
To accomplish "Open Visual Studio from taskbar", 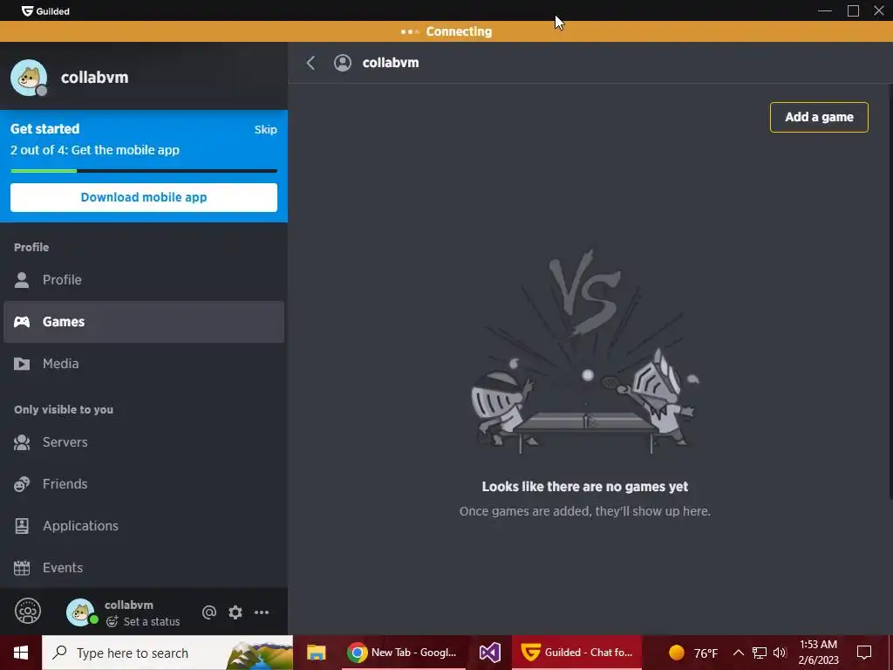I will click(x=489, y=653).
